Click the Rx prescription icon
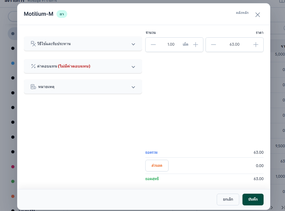 [x=33, y=44]
